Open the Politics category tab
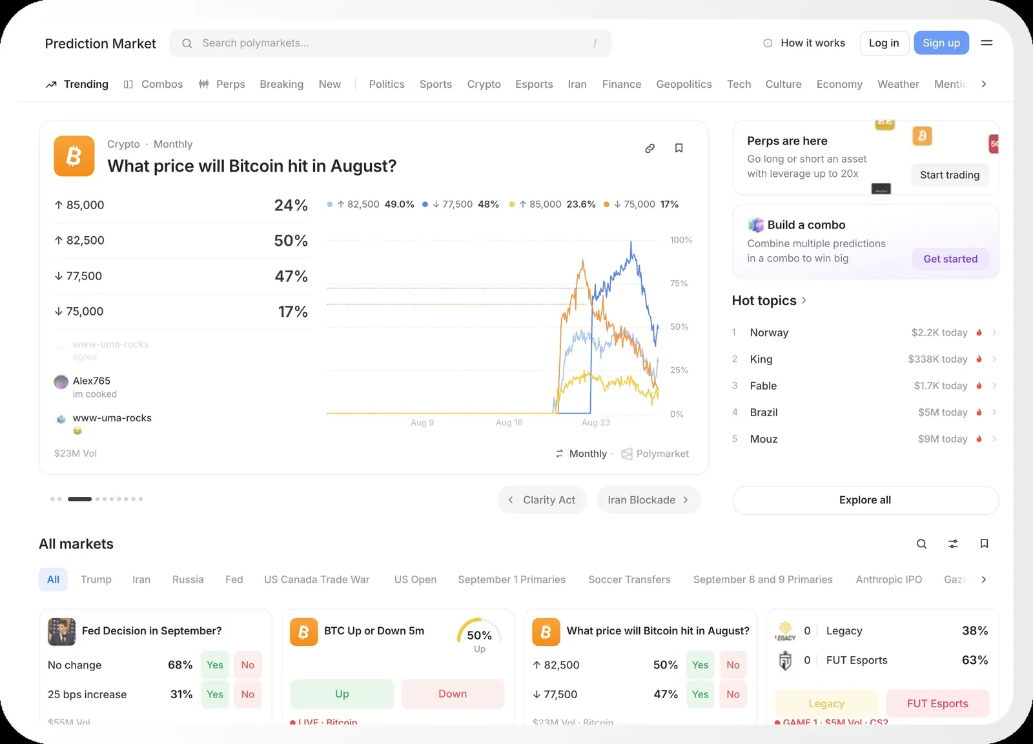1033x744 pixels. click(x=387, y=85)
